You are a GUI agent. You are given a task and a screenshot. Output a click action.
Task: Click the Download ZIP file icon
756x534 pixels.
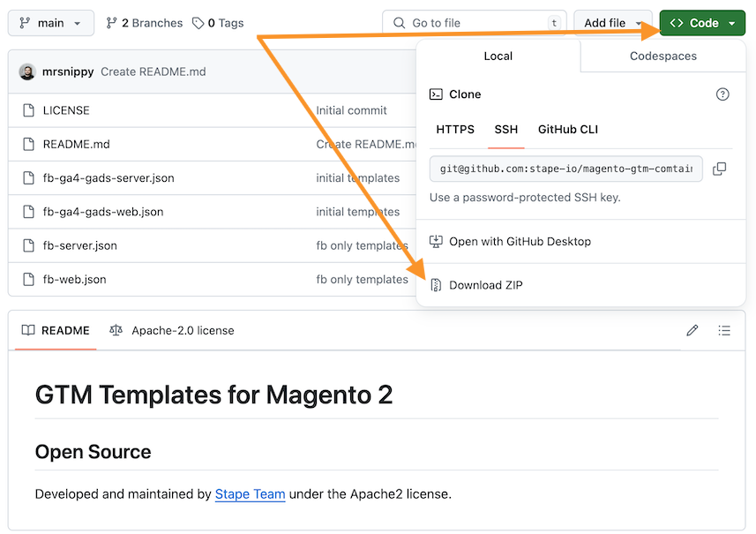pyautogui.click(x=436, y=285)
